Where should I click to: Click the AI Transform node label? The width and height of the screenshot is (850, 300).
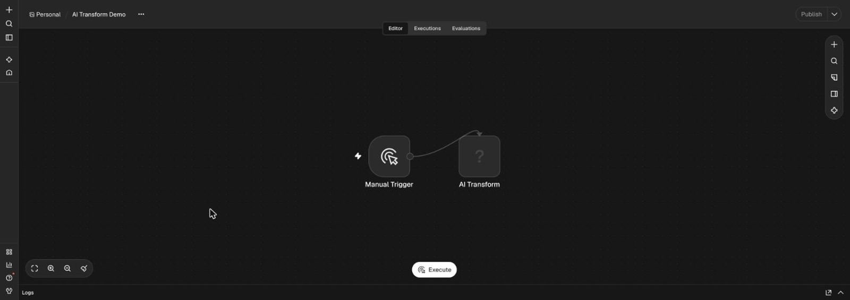click(479, 184)
